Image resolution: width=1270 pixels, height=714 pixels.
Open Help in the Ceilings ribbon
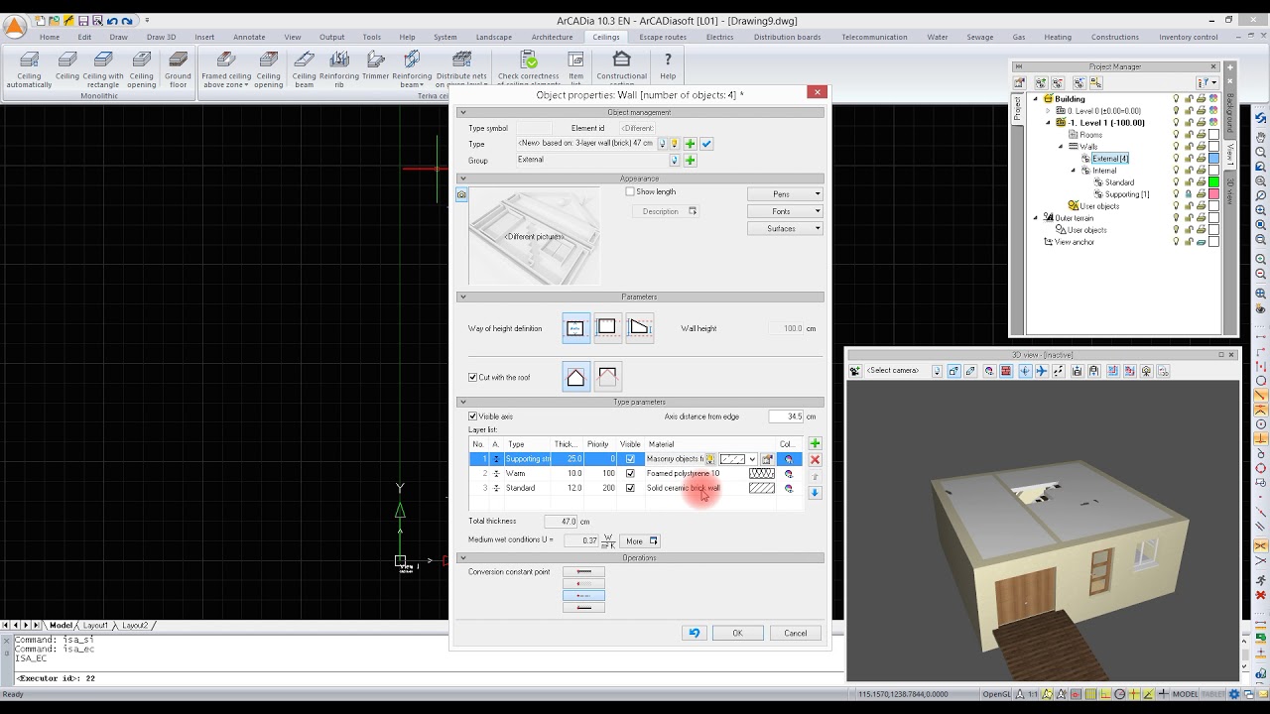[668, 65]
